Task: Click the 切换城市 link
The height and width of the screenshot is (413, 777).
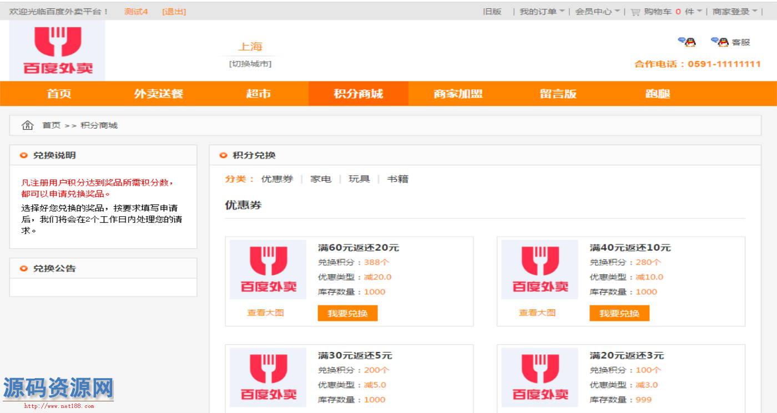Action: (250, 64)
